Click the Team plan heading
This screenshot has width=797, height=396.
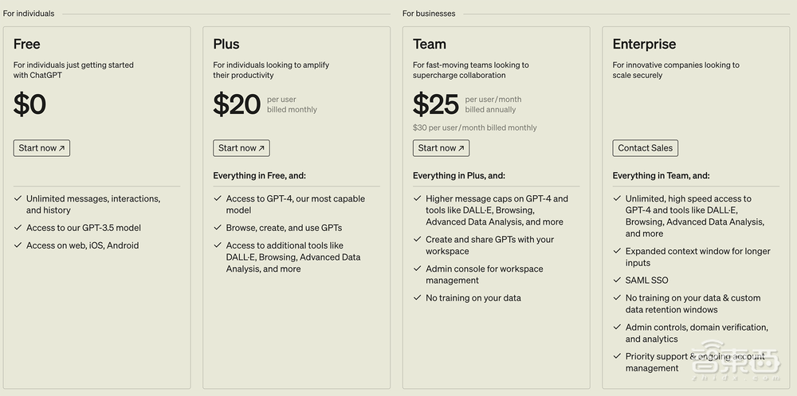click(x=430, y=45)
